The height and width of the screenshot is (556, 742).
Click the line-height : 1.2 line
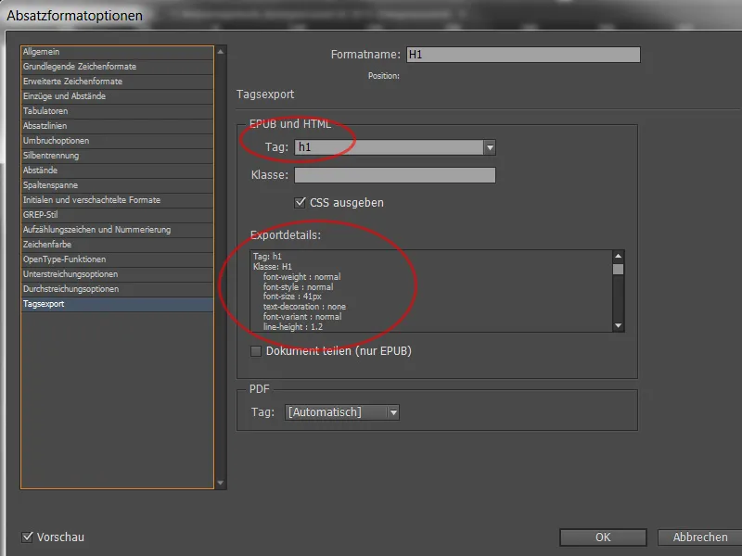point(293,327)
